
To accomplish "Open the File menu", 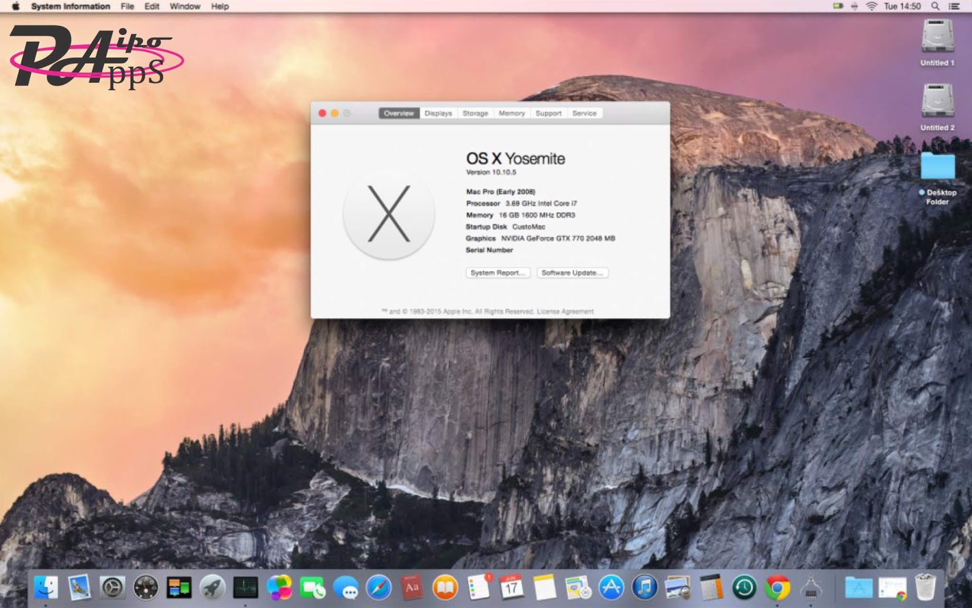I will click(x=127, y=6).
